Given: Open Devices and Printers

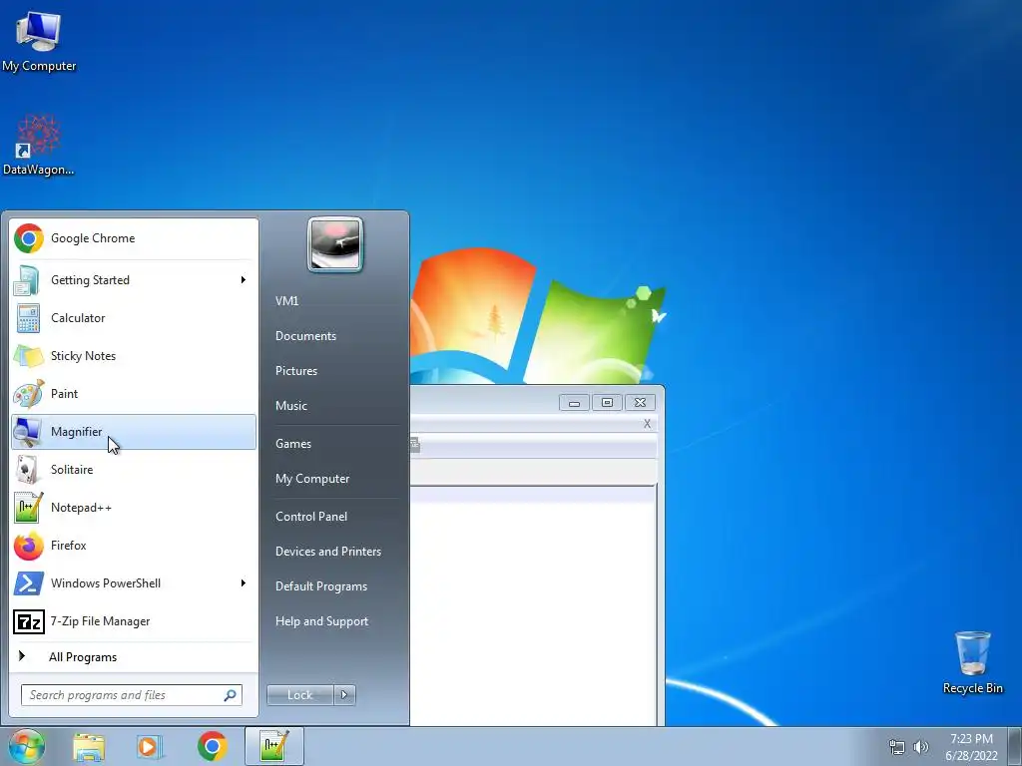Looking at the screenshot, I should pyautogui.click(x=335, y=552).
